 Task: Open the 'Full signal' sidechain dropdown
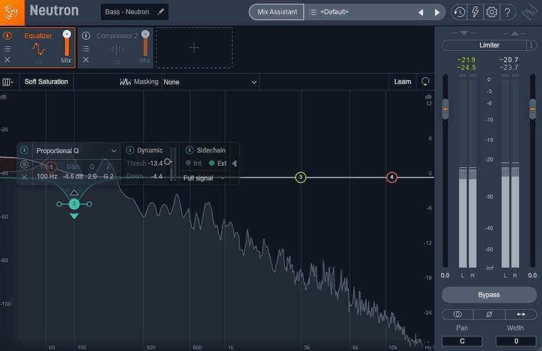tap(204, 178)
